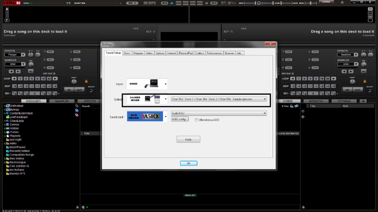Click left deck loop IN button

[69, 90]
